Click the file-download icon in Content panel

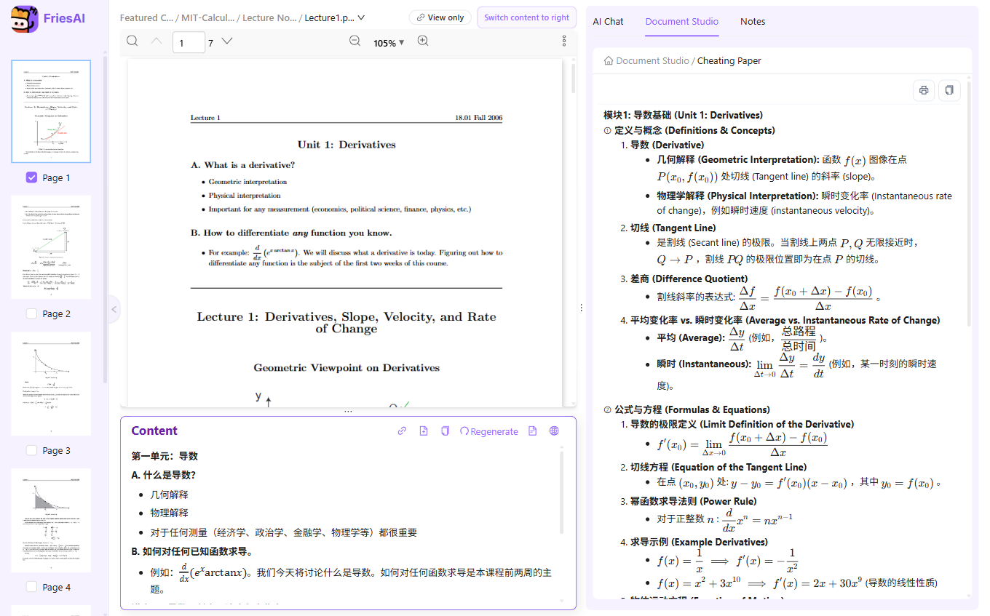click(x=424, y=431)
